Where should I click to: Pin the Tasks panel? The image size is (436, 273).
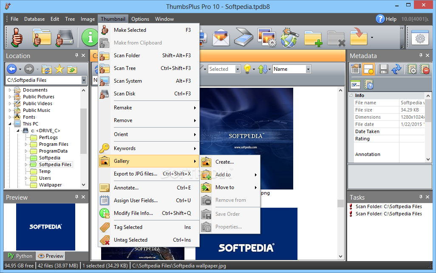pyautogui.click(x=421, y=197)
